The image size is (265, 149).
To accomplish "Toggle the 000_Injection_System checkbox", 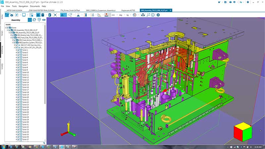I will point(15,43).
